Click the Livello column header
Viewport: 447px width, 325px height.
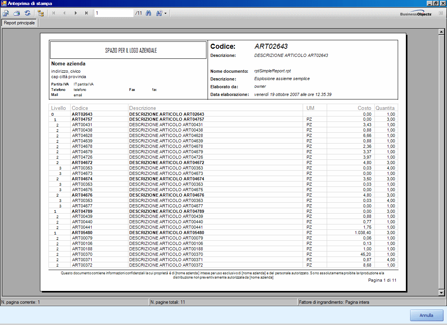pos(59,108)
